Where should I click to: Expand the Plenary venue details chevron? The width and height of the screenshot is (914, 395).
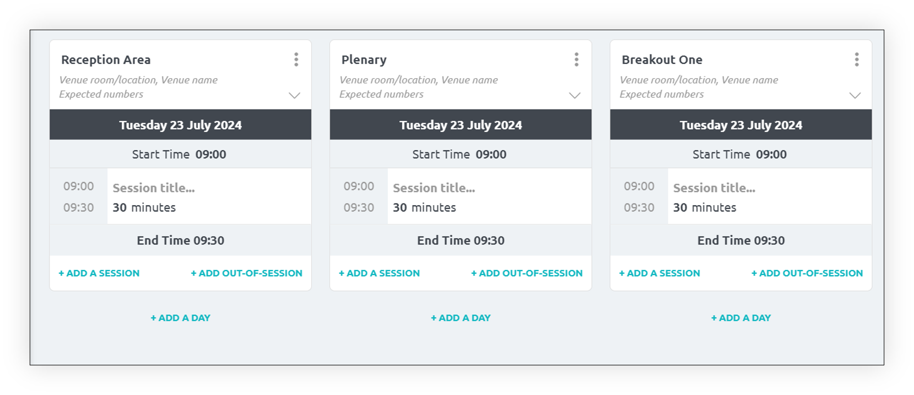[575, 95]
